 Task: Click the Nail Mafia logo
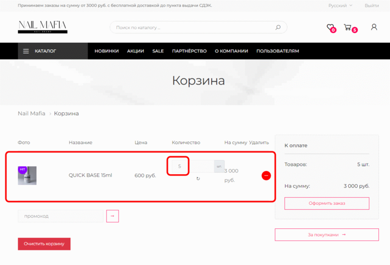coord(42,27)
